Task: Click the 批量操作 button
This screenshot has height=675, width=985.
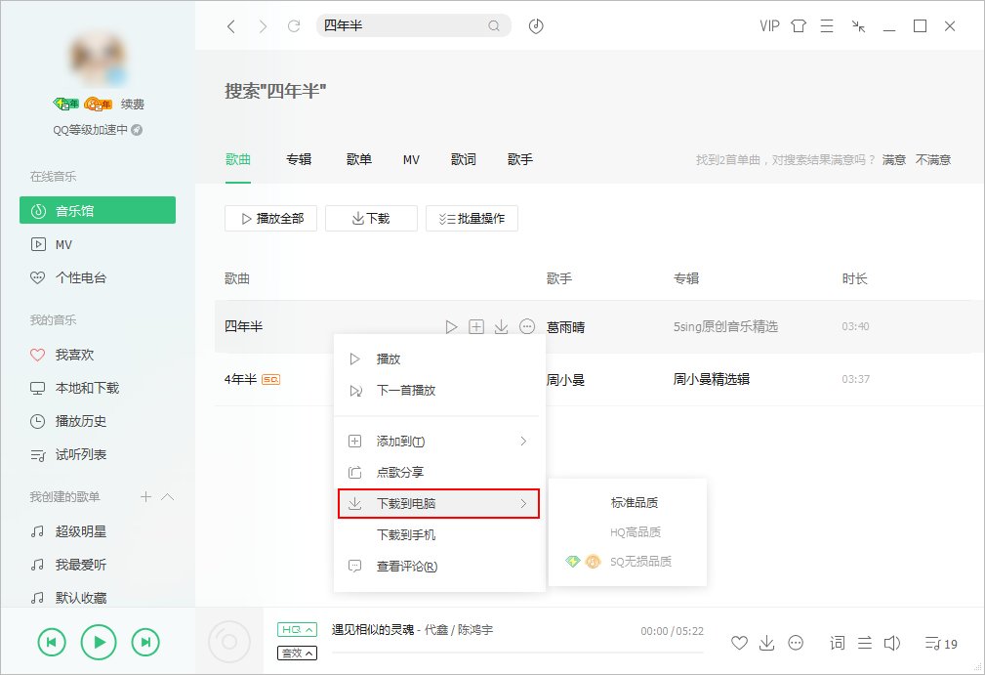Action: [x=472, y=218]
